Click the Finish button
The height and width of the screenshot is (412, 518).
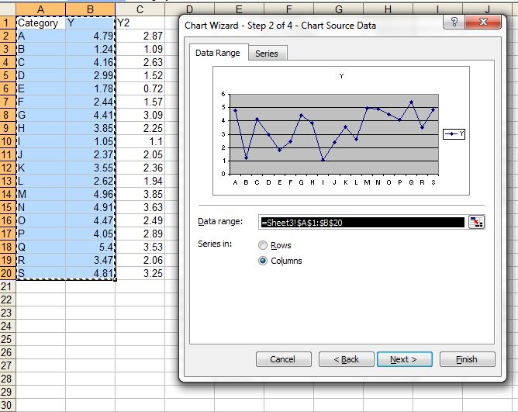(467, 359)
